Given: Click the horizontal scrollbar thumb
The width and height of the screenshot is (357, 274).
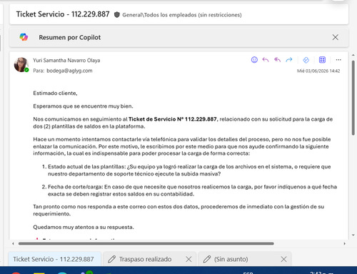Looking at the screenshot, I should (x=146, y=243).
